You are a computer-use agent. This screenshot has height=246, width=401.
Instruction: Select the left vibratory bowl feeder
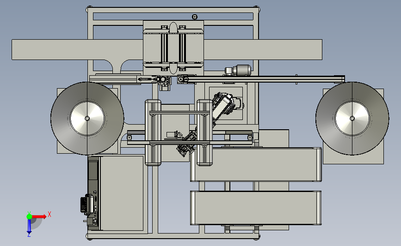[87, 119]
